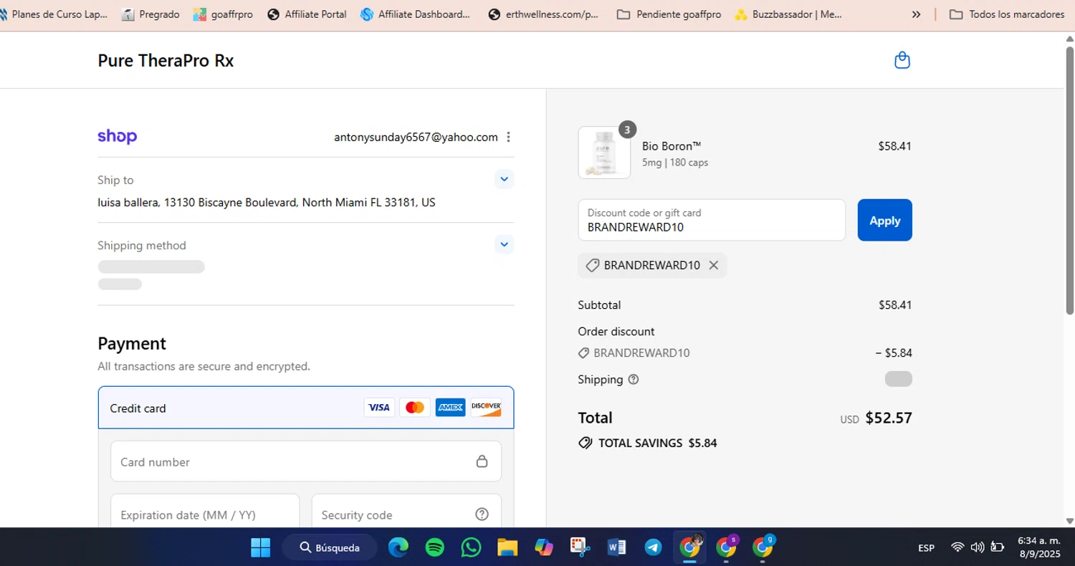The width and height of the screenshot is (1075, 566).
Task: Open Spotify from the taskbar
Action: 435,547
